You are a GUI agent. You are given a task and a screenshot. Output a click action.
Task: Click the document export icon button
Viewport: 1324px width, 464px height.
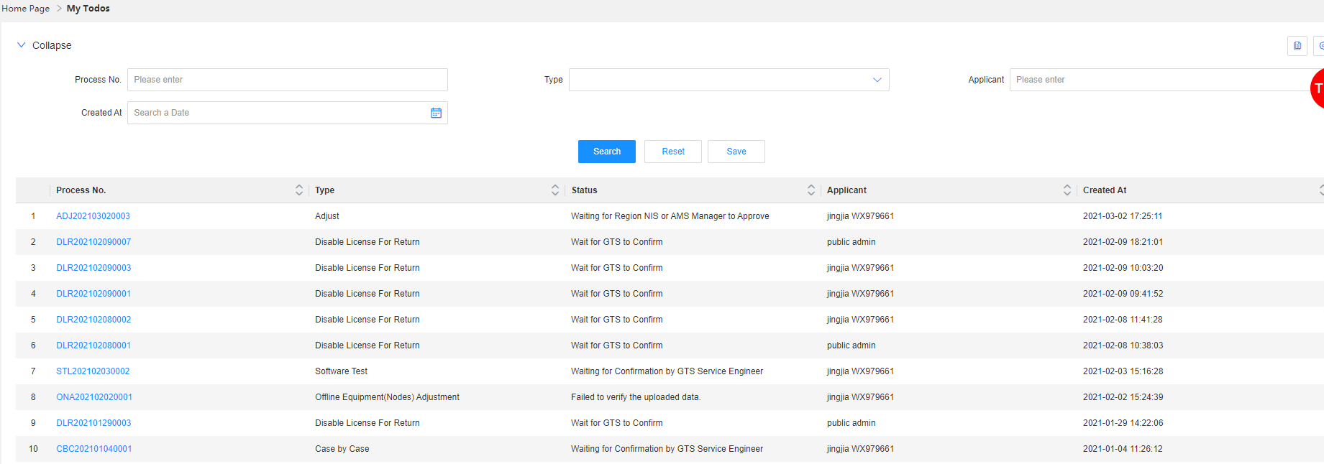coord(1297,46)
